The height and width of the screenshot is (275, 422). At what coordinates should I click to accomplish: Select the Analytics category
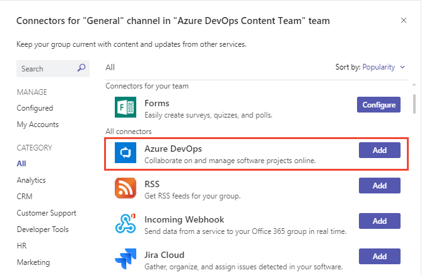(31, 180)
